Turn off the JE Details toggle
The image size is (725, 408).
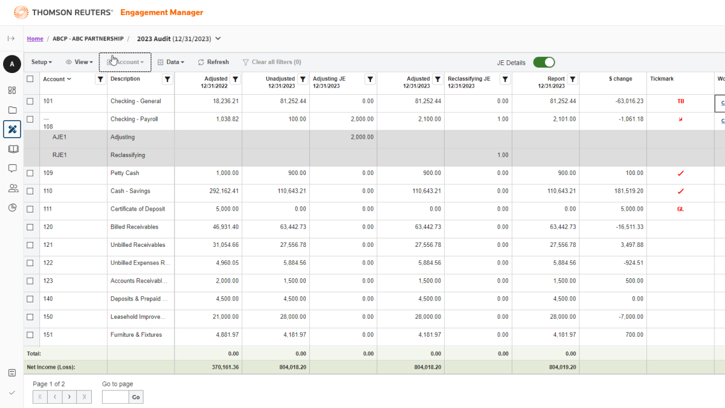coord(544,62)
